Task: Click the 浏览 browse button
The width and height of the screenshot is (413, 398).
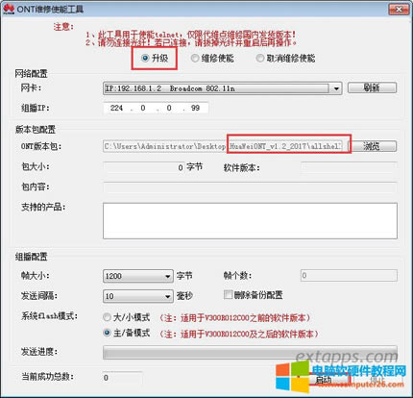Action: pyautogui.click(x=372, y=146)
